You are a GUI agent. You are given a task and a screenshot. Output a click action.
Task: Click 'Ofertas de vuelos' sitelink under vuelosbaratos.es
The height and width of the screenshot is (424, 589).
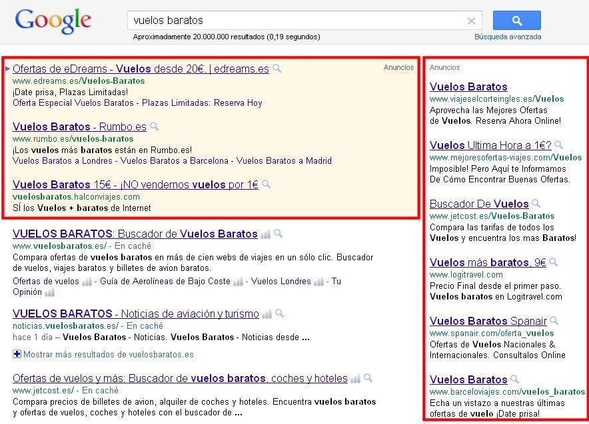click(46, 282)
